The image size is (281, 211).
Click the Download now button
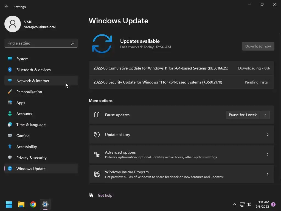258,46
